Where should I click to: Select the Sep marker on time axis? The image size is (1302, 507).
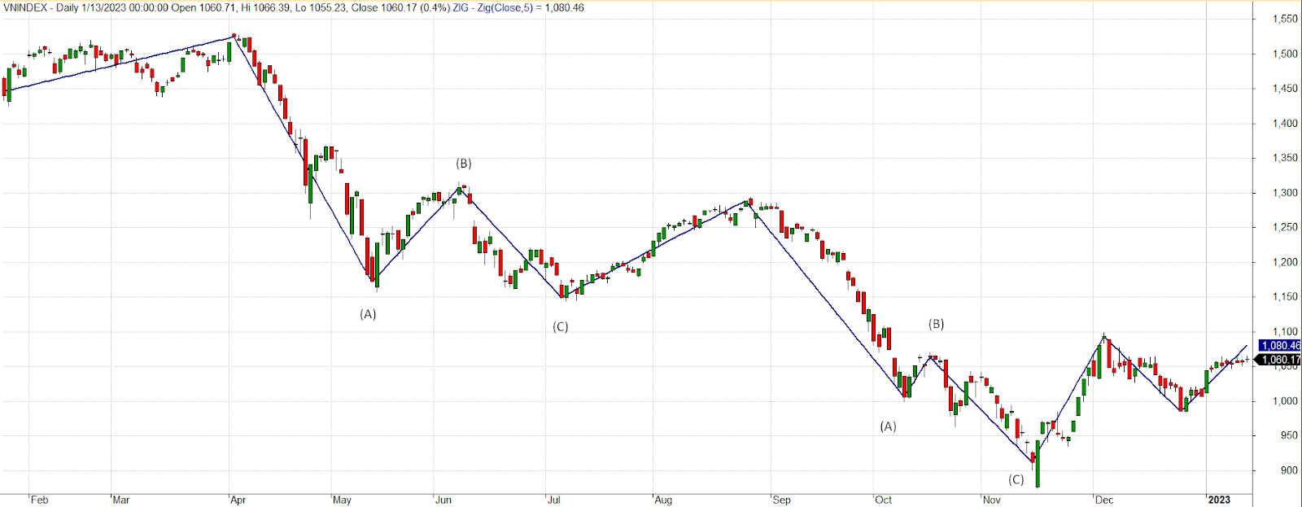click(x=781, y=500)
